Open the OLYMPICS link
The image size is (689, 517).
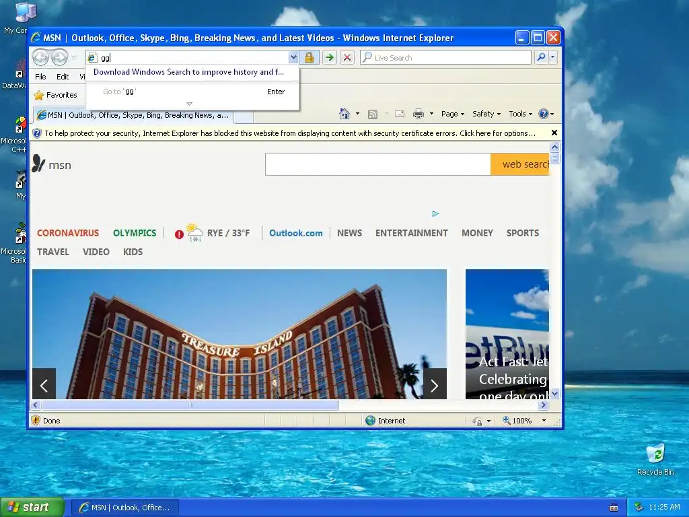coord(135,233)
